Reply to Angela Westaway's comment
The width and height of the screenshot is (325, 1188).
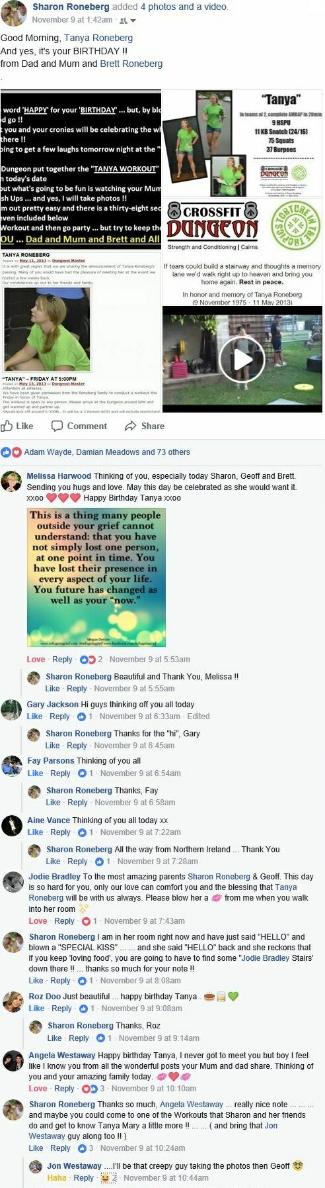coord(65,1089)
